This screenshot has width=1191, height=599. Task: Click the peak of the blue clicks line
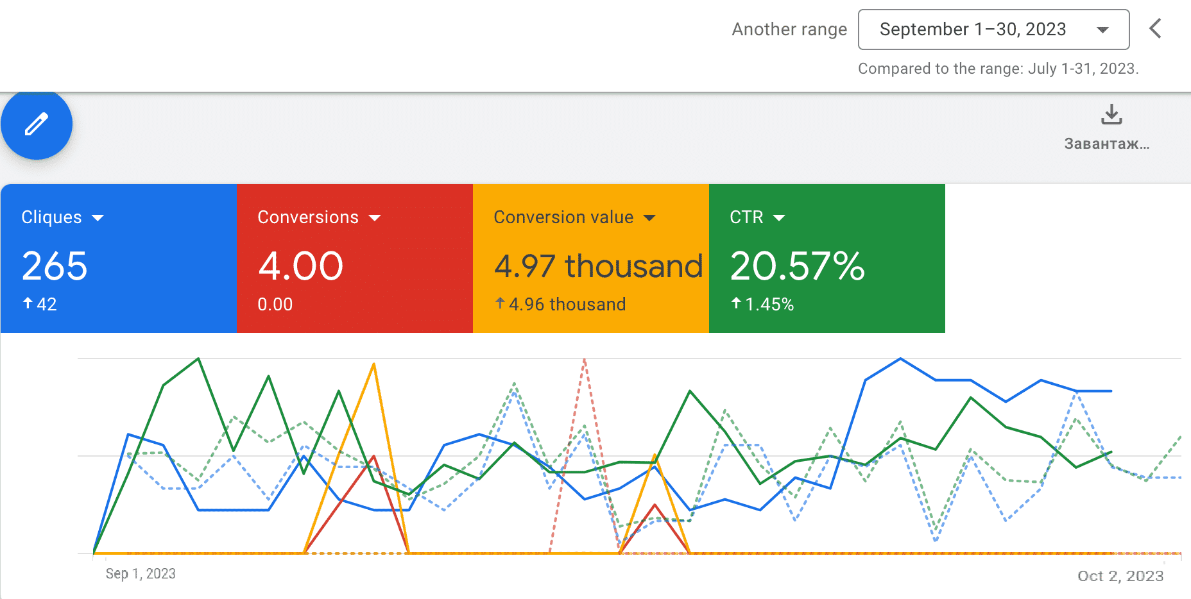coord(900,359)
